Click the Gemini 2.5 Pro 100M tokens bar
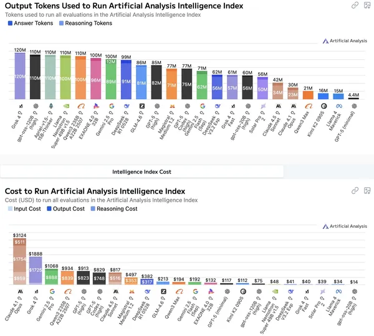Image resolution: width=374 pixels, height=336 pixels. click(x=112, y=79)
